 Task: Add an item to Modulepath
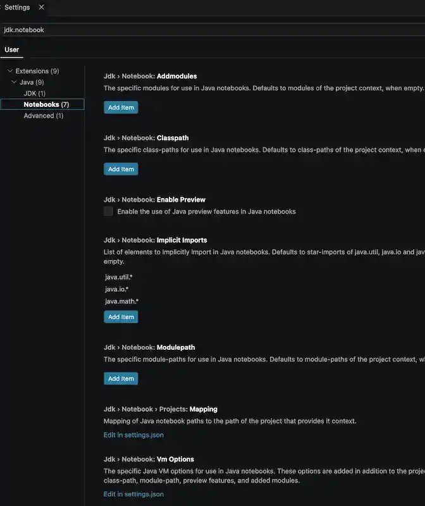[121, 378]
